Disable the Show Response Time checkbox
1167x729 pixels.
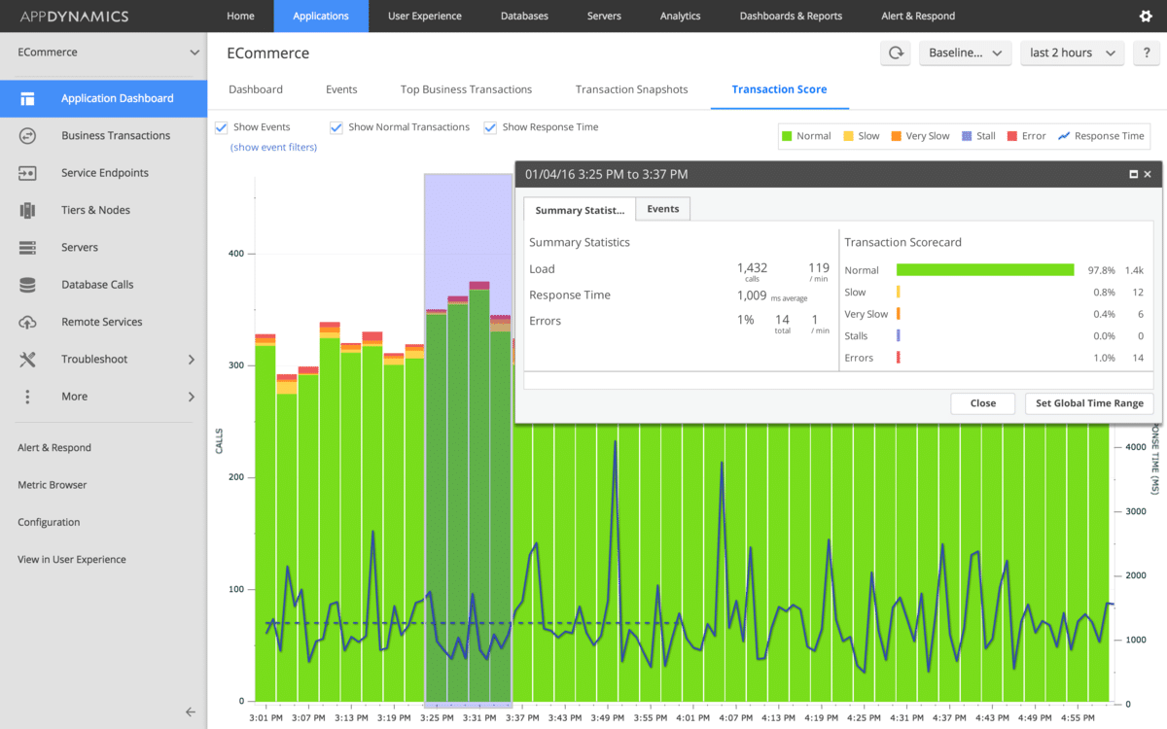[490, 127]
